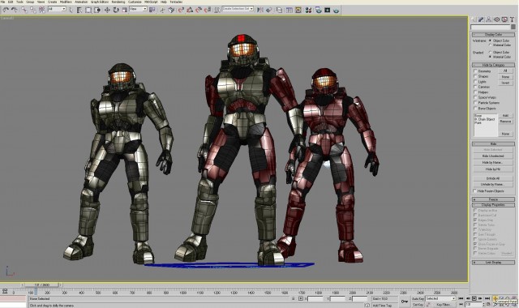Enable the Helpers hide checkbox
This screenshot has height=308, width=519.
click(475, 92)
